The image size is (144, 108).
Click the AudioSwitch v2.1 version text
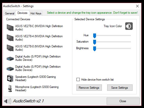point(28,101)
